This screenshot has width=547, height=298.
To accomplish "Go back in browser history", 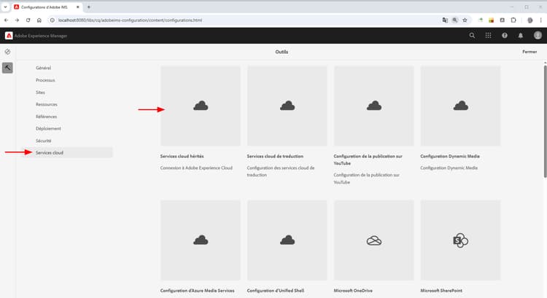I will coord(6,20).
